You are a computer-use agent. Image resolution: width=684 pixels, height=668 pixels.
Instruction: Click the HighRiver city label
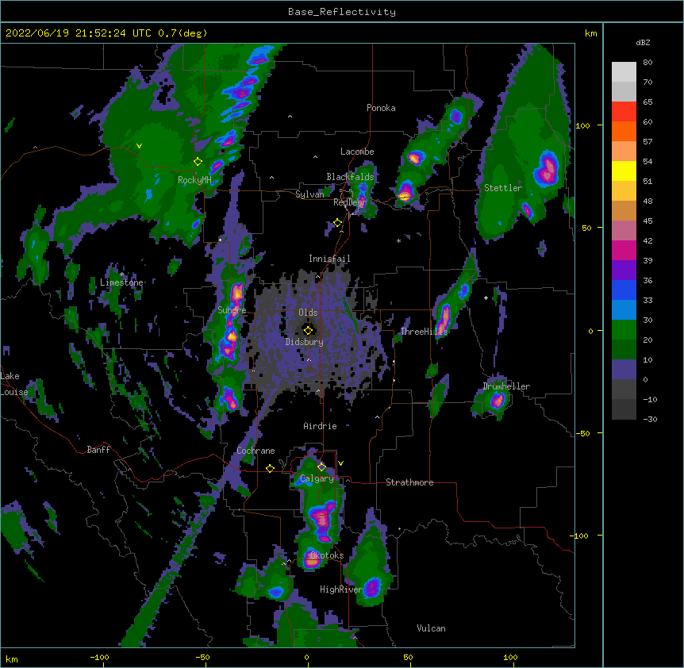coord(340,589)
